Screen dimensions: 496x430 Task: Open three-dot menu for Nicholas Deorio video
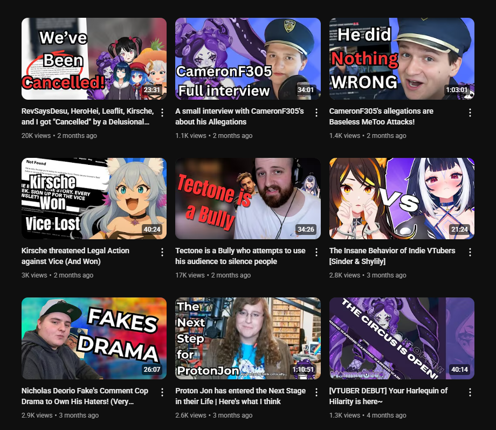(162, 392)
